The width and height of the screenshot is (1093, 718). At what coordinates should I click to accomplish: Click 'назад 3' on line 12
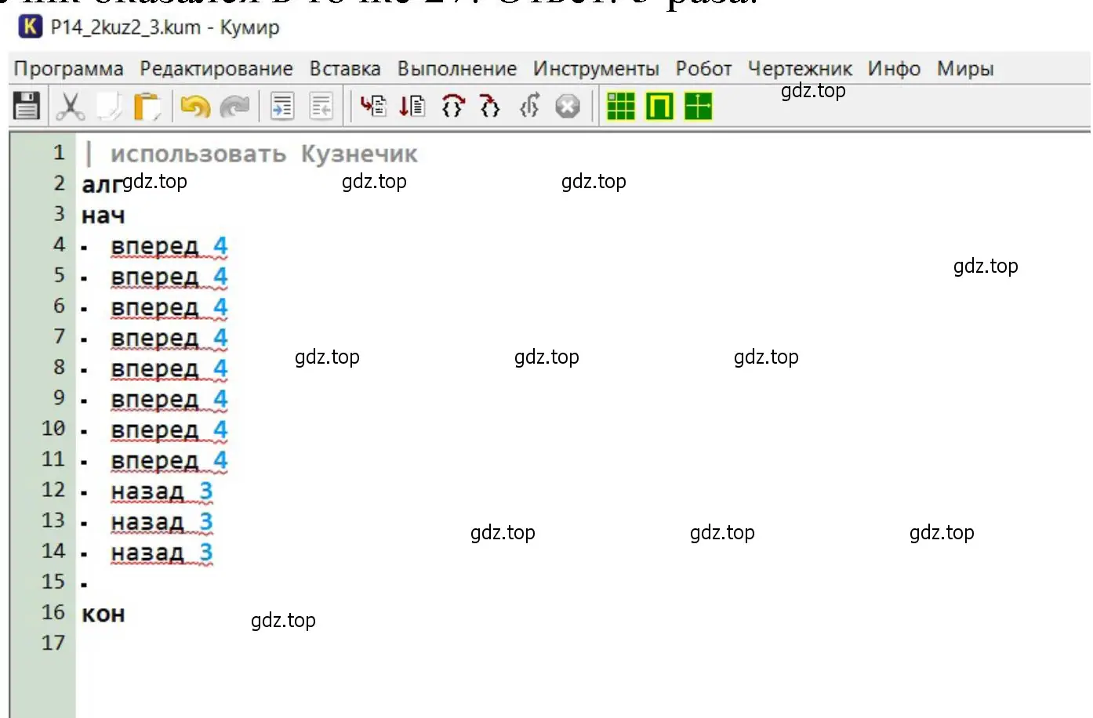pos(162,491)
